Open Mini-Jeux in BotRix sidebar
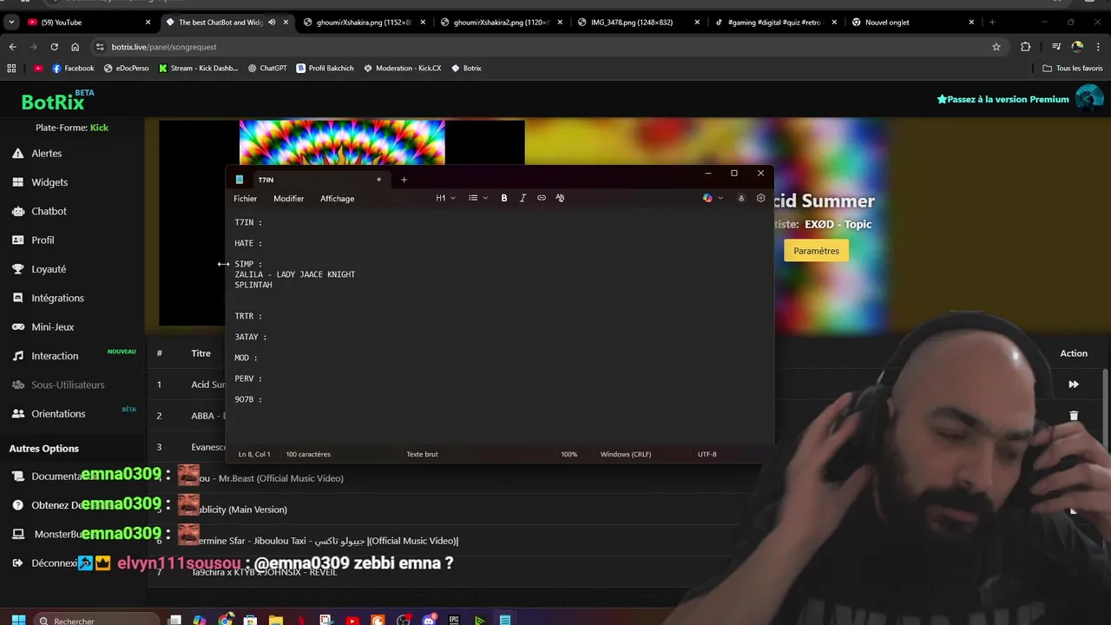Screen dimensions: 1111x625 click(53, 327)
